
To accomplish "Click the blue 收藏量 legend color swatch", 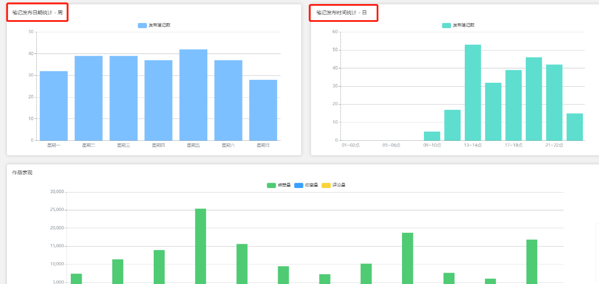I will click(x=299, y=185).
